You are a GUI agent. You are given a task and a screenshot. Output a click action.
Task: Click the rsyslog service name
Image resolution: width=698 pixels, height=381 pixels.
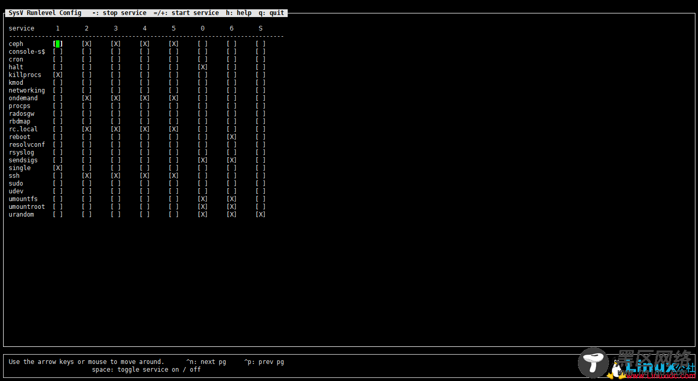[x=21, y=153]
